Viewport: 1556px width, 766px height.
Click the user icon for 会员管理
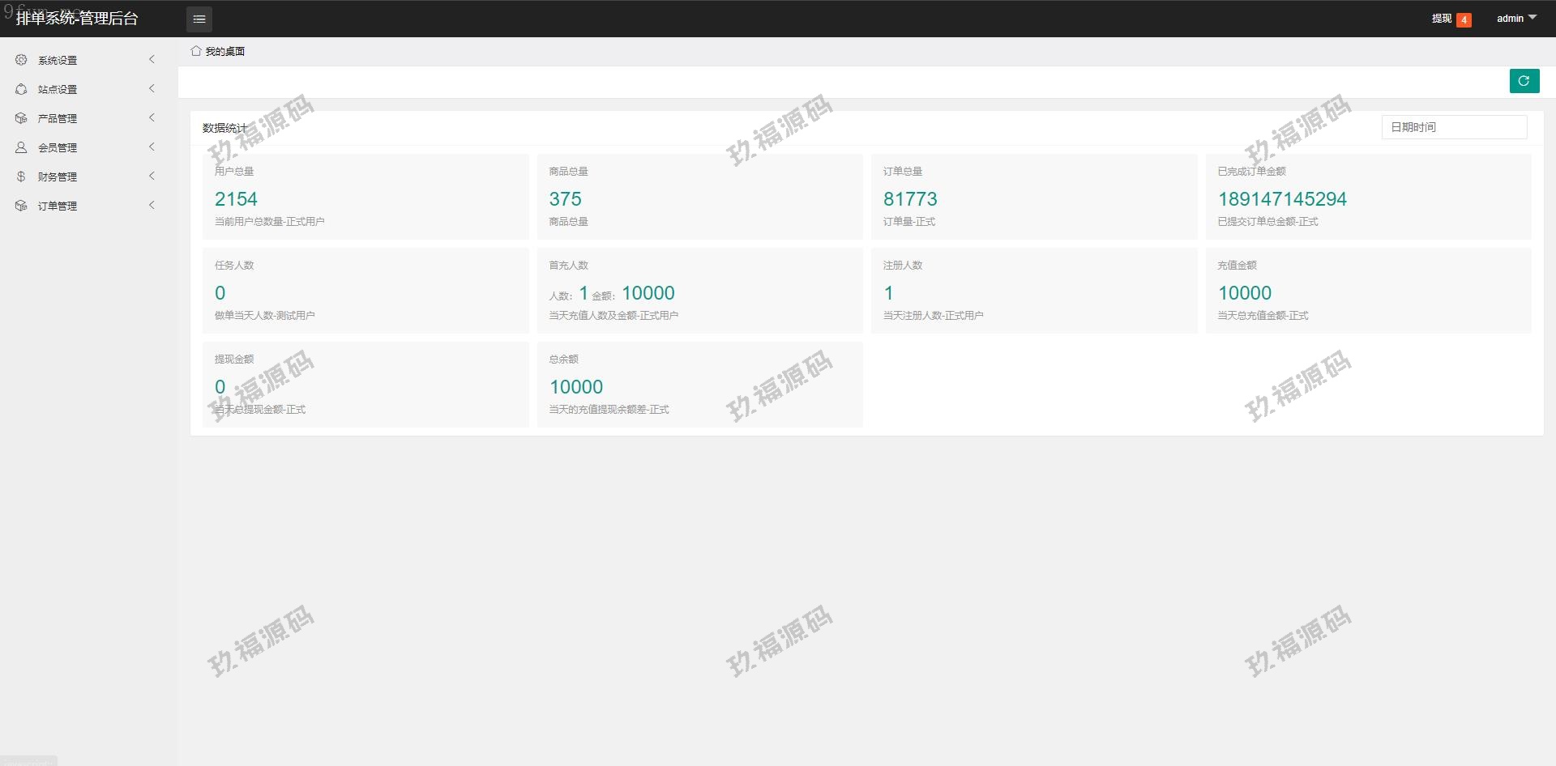(x=21, y=147)
